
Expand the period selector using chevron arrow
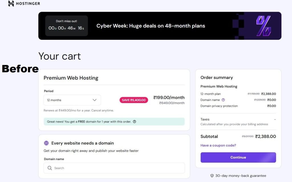coord(95,100)
